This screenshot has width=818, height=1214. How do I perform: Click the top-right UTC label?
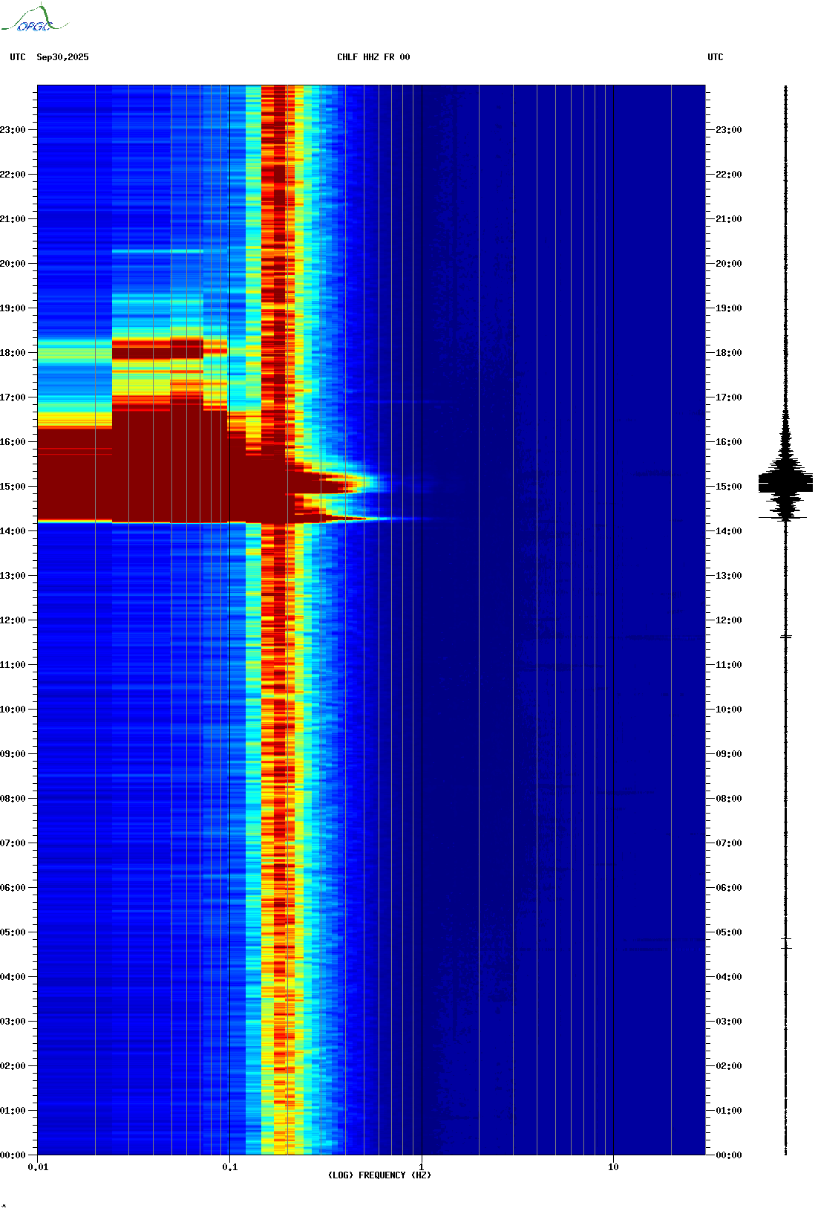(716, 57)
